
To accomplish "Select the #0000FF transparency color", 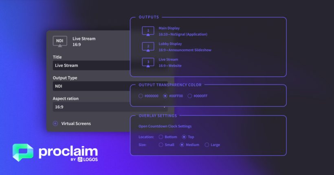I will [x=190, y=96].
